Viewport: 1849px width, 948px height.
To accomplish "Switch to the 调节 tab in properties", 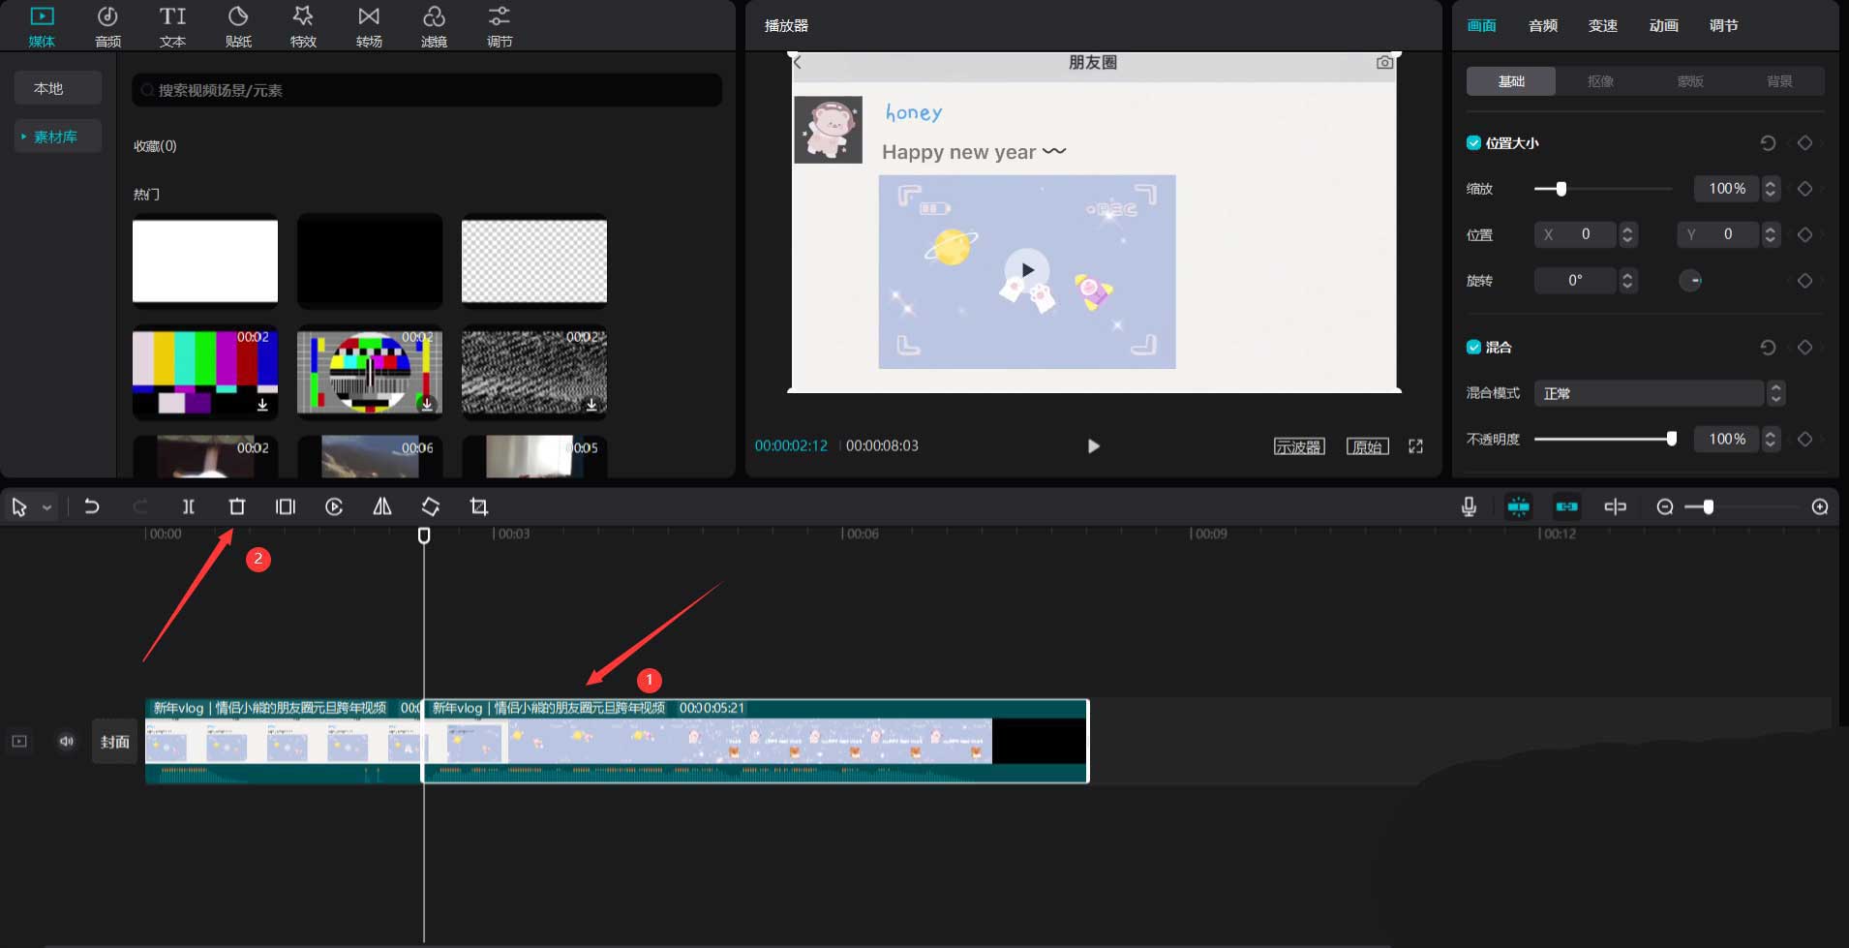I will 1724,26.
